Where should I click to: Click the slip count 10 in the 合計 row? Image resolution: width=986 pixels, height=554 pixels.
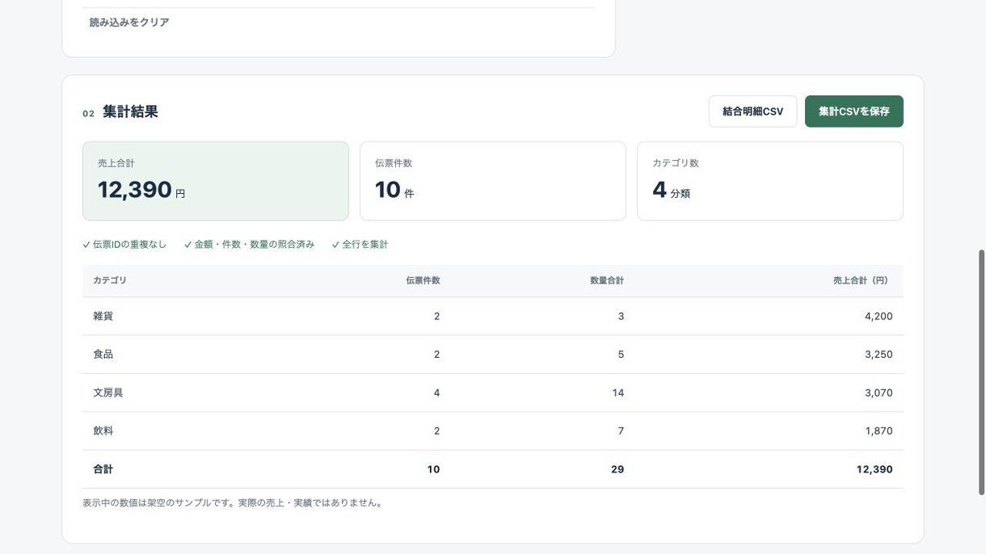(x=433, y=469)
